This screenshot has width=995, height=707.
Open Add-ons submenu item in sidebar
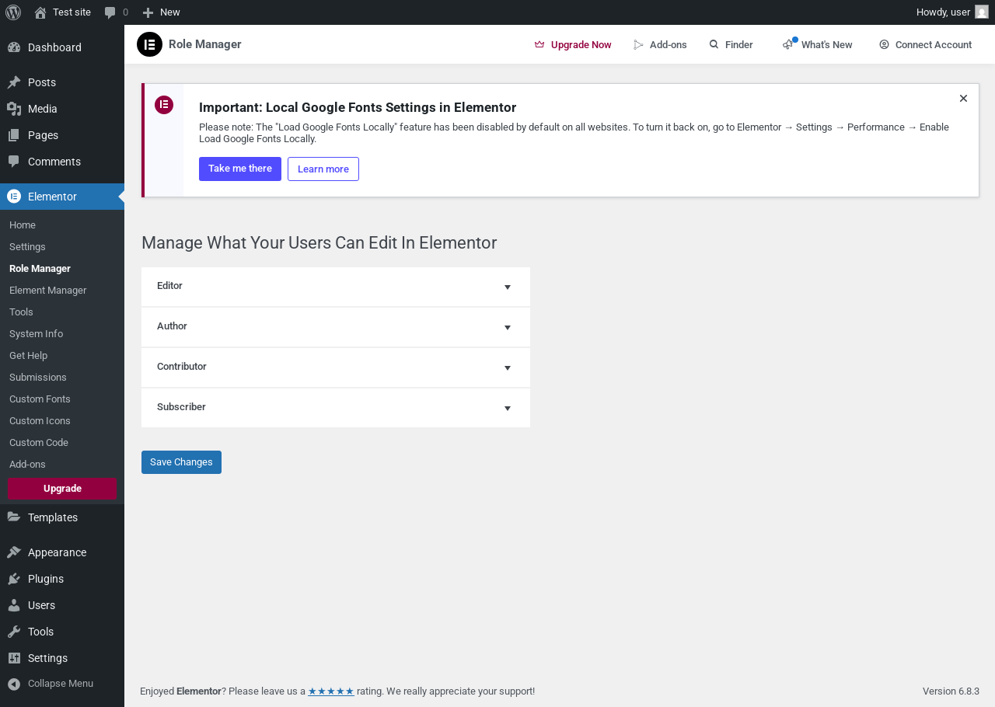62,464
